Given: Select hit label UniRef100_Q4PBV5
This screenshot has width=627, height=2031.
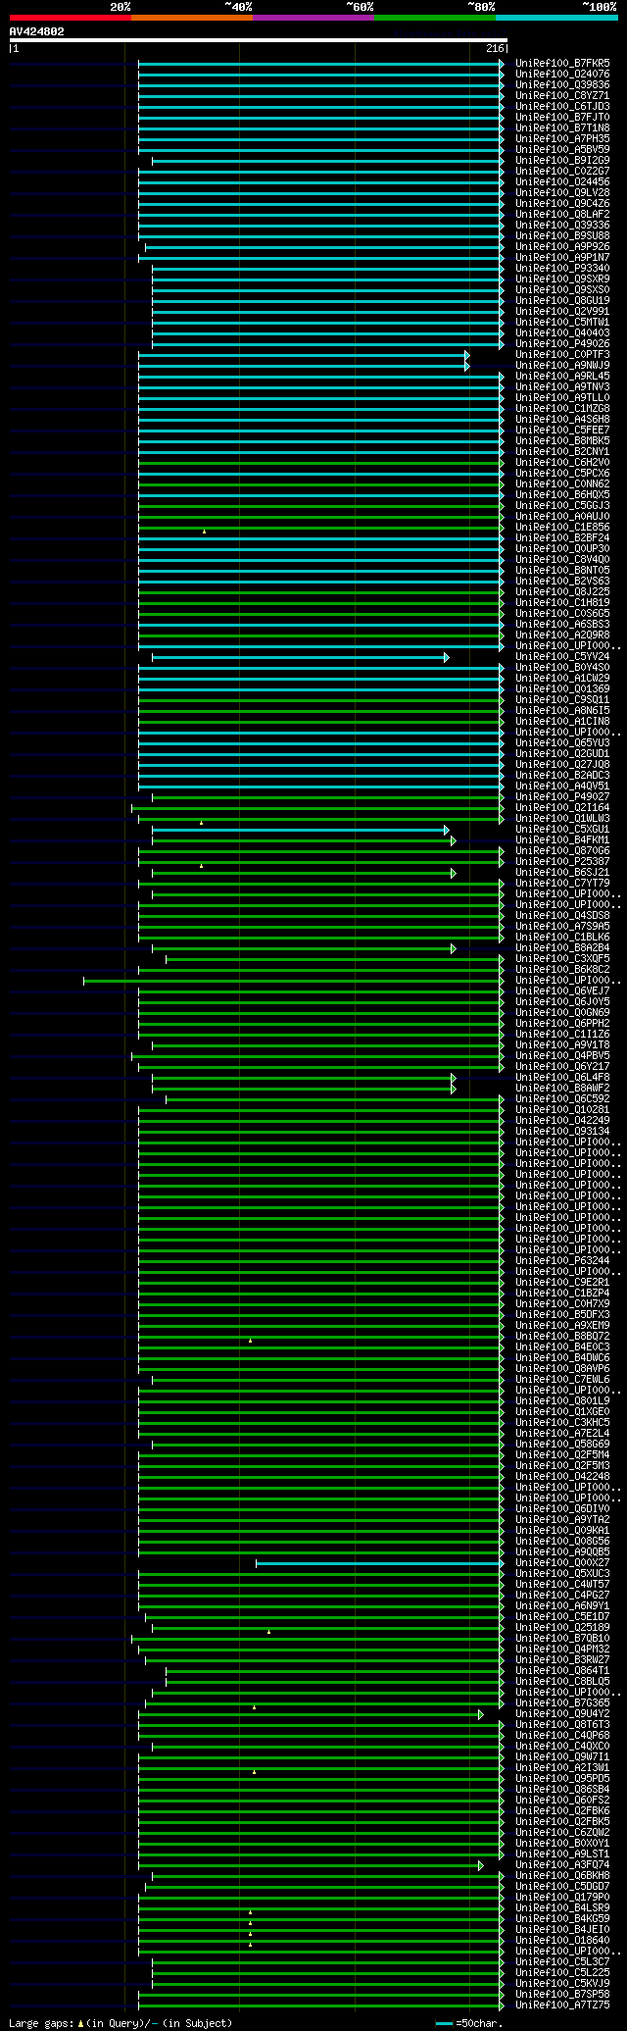Looking at the screenshot, I should [x=562, y=1056].
